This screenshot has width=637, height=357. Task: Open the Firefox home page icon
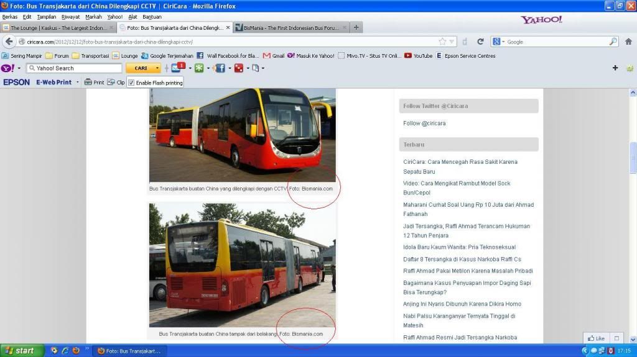[628, 42]
